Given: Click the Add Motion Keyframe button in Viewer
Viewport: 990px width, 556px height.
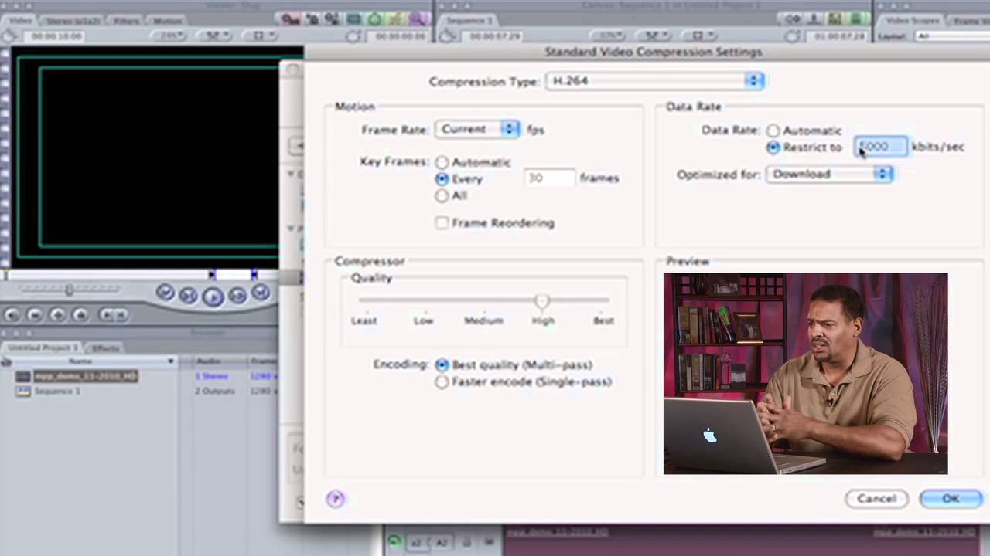Looking at the screenshot, I should 57,315.
